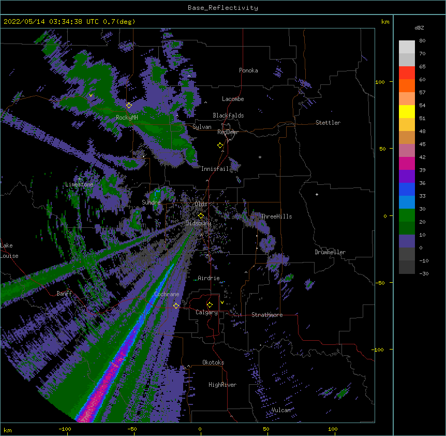This screenshot has width=446, height=436.
Task: Click the yellow diamond marker below Cochrane
Action: (176, 306)
